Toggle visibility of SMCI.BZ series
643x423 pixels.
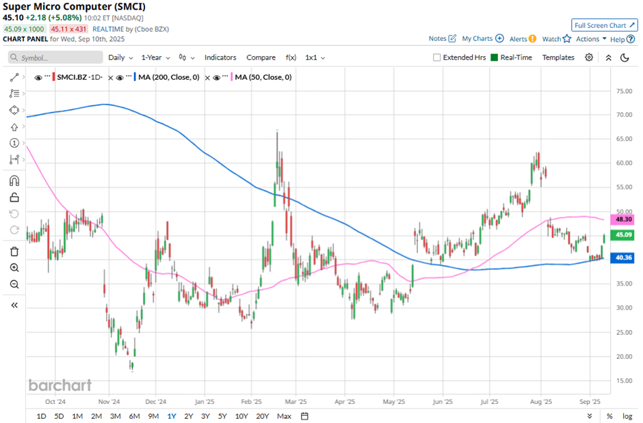pyautogui.click(x=38, y=77)
